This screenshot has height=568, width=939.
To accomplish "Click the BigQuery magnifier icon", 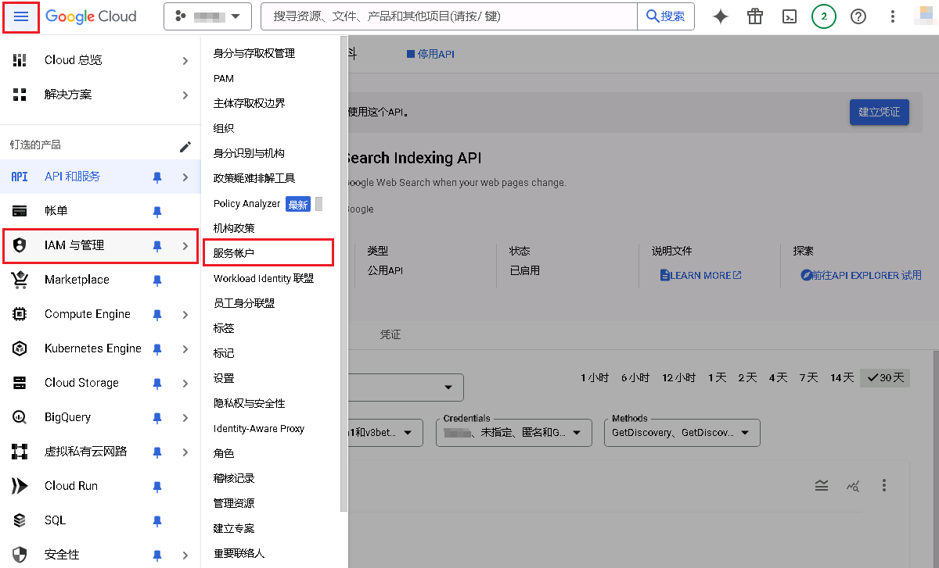I will (x=20, y=417).
